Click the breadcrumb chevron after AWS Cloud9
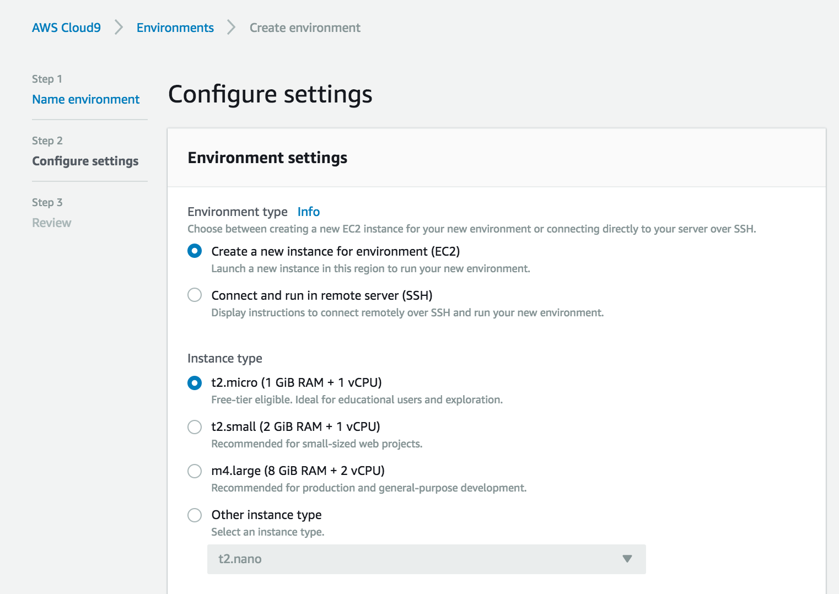The image size is (839, 594). (x=119, y=28)
